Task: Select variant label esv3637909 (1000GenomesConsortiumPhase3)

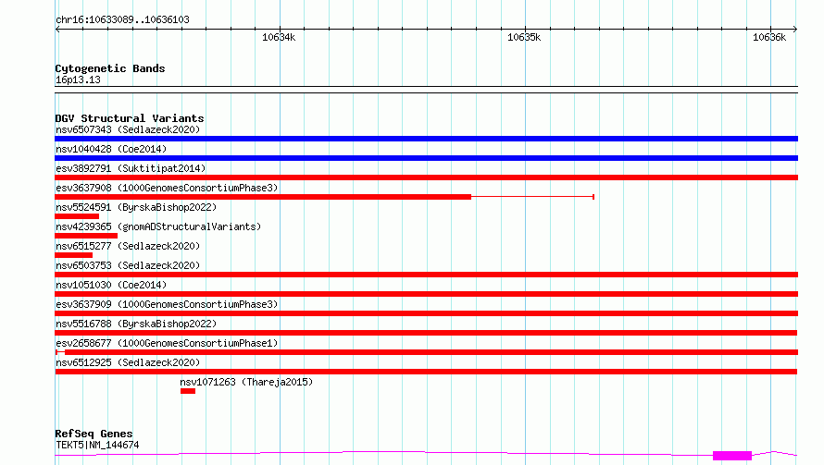Action: tap(167, 304)
